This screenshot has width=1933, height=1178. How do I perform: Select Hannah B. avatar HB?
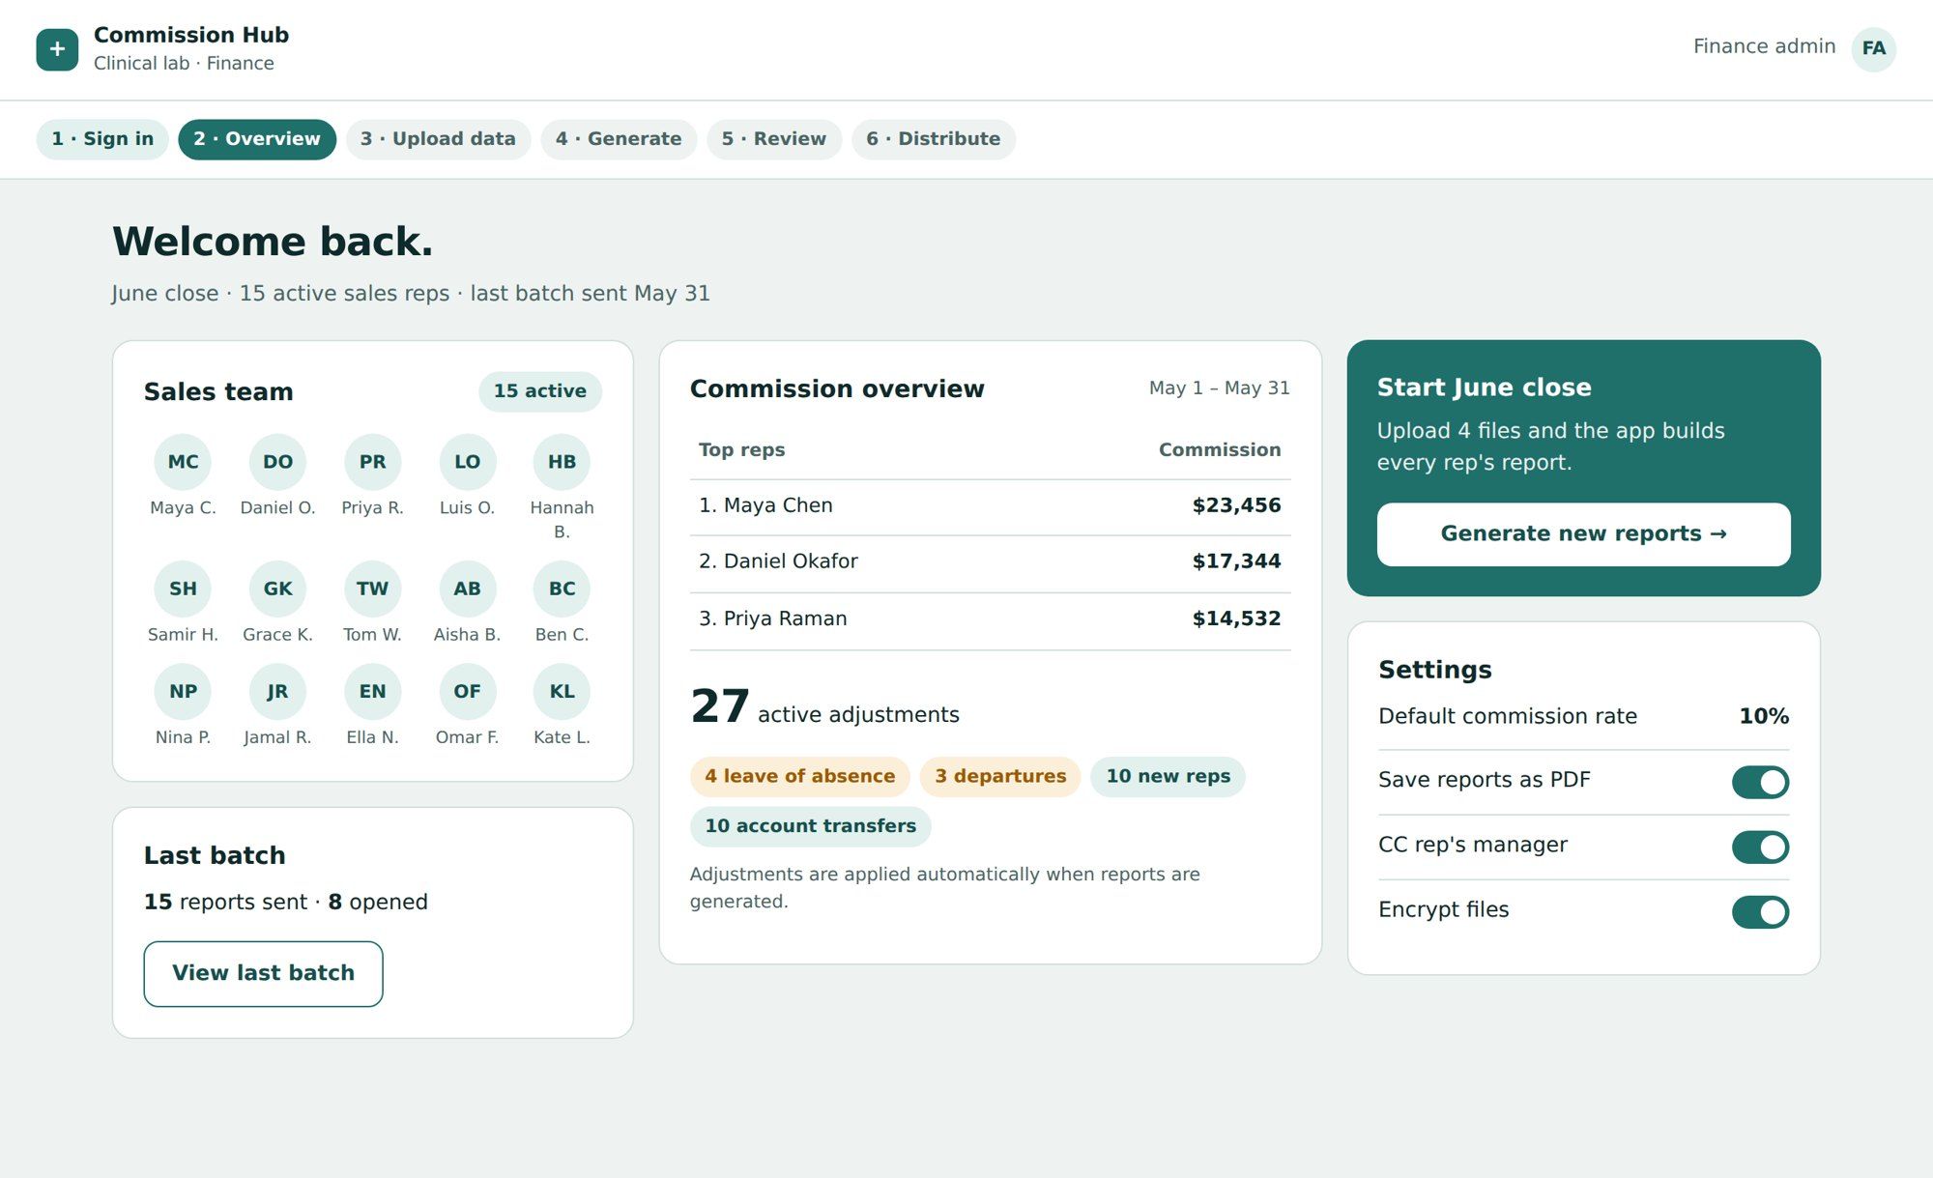click(562, 462)
